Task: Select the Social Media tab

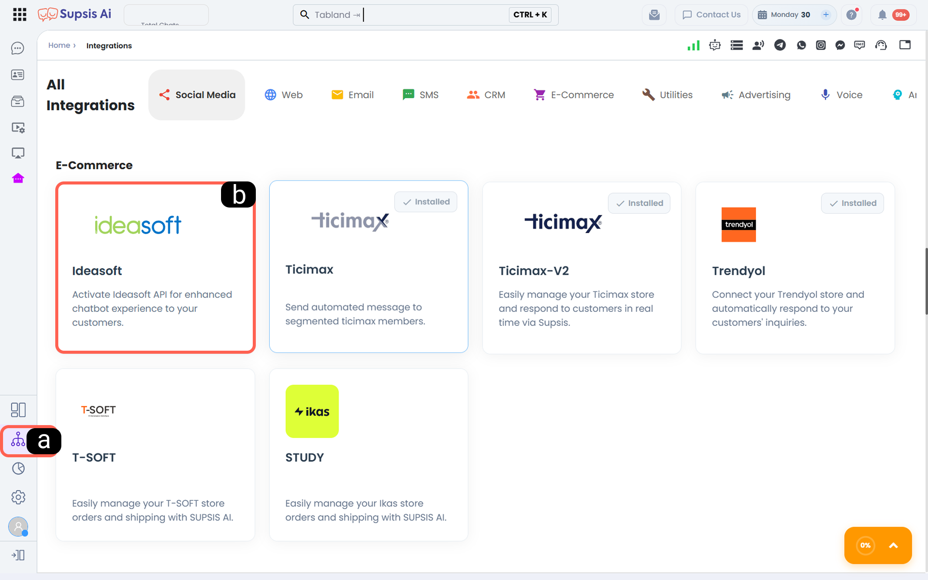Action: tap(197, 95)
